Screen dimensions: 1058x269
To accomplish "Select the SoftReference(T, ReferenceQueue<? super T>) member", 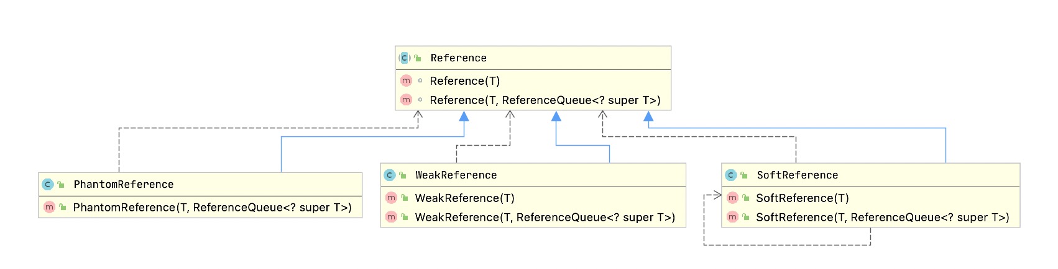I will click(883, 217).
